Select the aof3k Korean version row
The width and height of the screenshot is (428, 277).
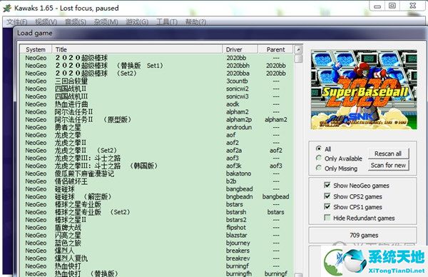point(157,166)
